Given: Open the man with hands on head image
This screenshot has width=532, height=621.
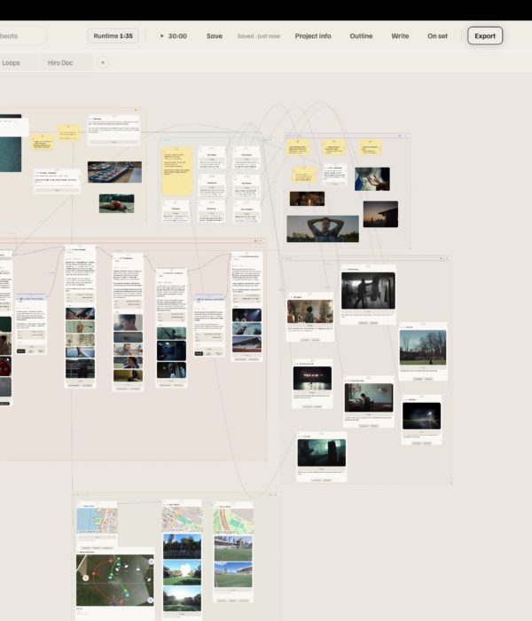Looking at the screenshot, I should coord(323,229).
